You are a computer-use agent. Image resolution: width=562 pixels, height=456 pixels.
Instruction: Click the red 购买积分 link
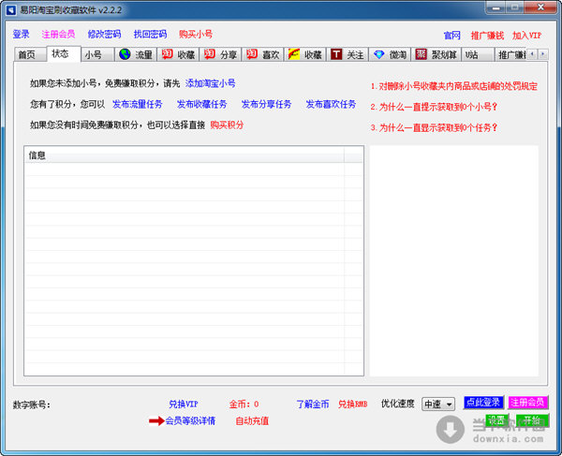[227, 125]
